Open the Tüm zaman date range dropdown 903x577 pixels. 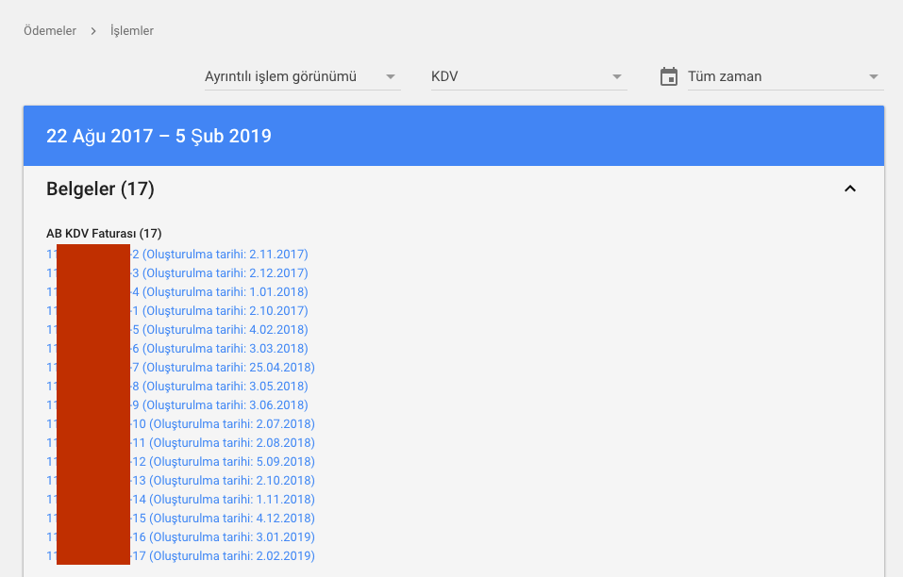click(x=785, y=76)
